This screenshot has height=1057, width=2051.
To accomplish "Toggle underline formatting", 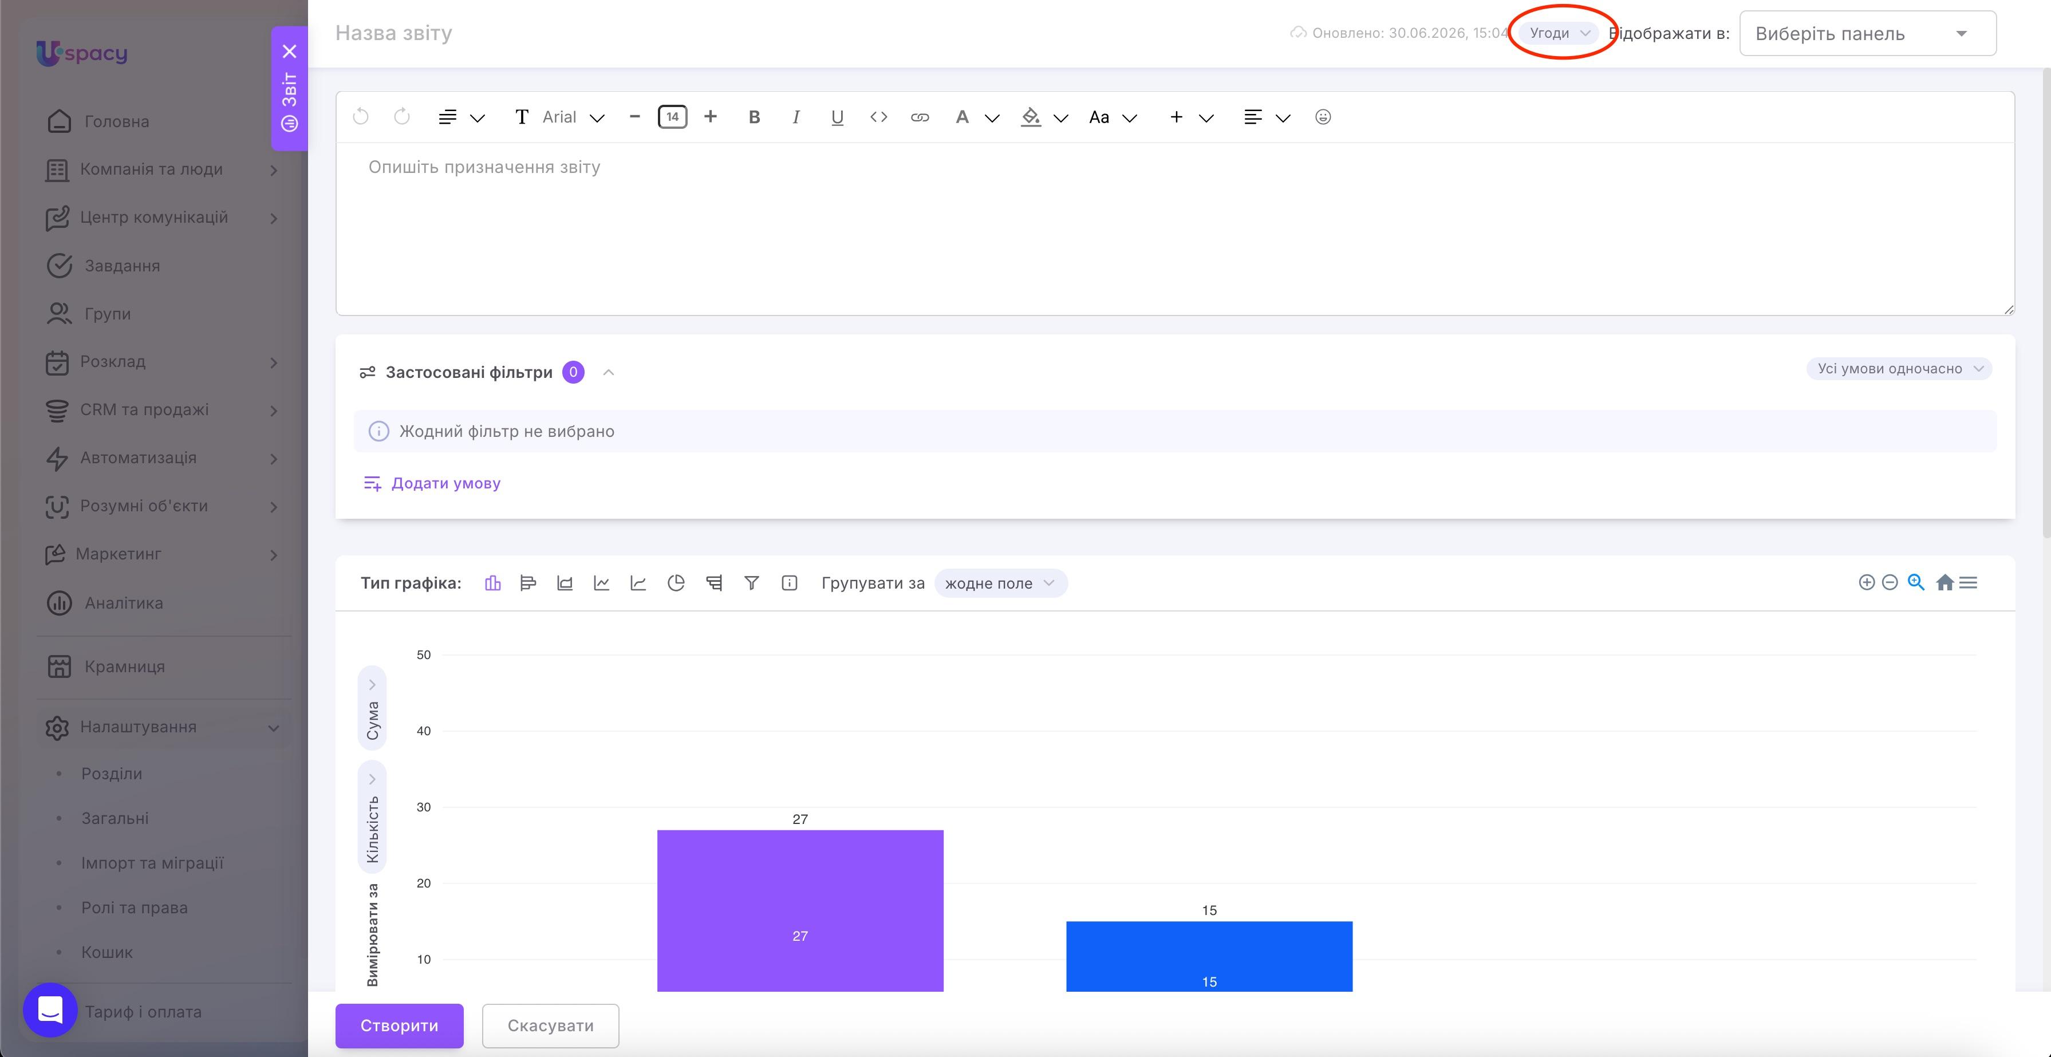I will click(837, 117).
